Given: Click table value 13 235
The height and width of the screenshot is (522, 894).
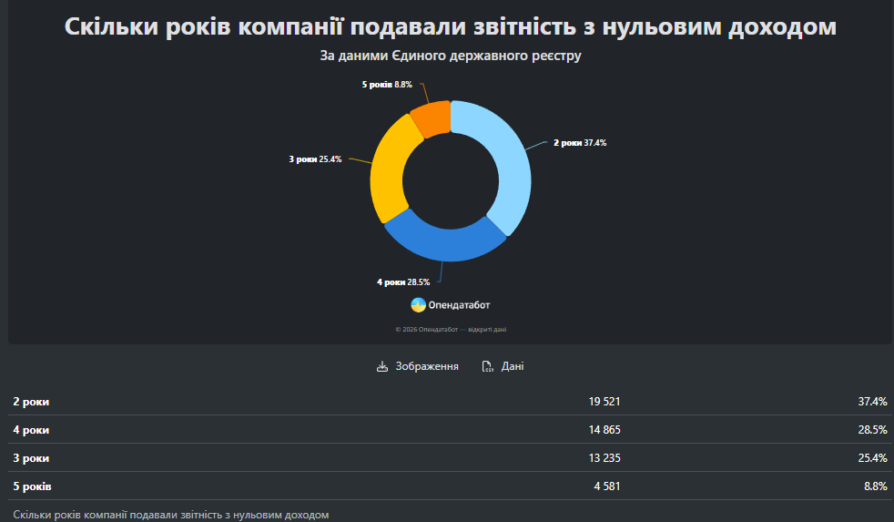Looking at the screenshot, I should [604, 458].
